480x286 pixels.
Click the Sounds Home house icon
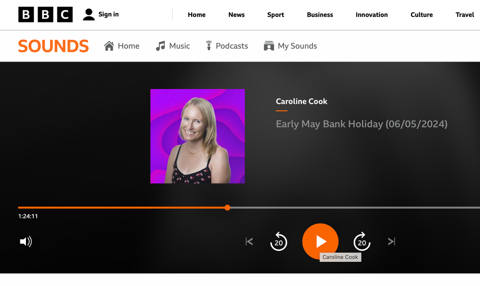(109, 46)
